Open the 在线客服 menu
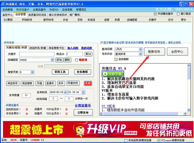 point(67,9)
